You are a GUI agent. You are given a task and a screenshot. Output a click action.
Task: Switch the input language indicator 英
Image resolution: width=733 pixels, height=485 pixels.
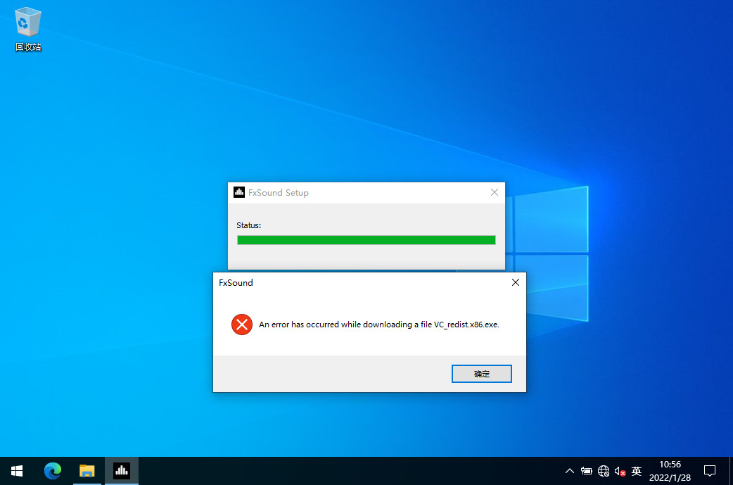[x=636, y=471]
